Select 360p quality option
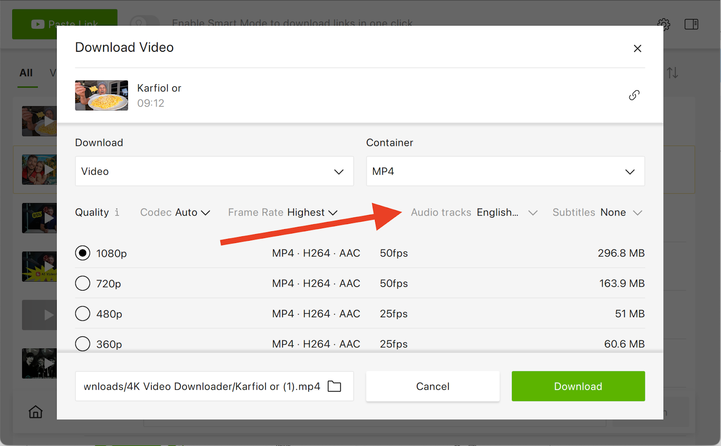This screenshot has height=446, width=721. pos(82,344)
